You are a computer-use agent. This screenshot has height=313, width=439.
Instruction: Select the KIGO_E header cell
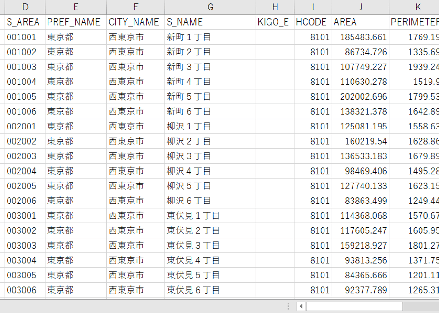275,22
